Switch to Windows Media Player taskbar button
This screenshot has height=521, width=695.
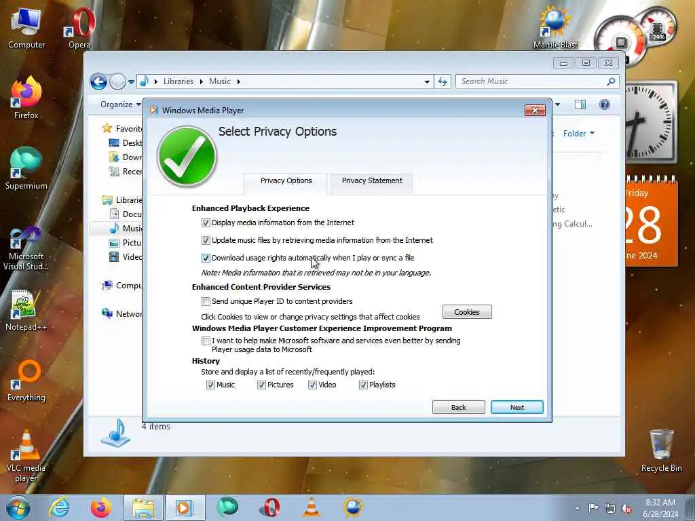pyautogui.click(x=185, y=507)
